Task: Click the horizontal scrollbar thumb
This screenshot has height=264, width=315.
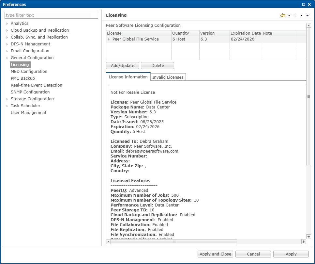Action: [x=174, y=241]
